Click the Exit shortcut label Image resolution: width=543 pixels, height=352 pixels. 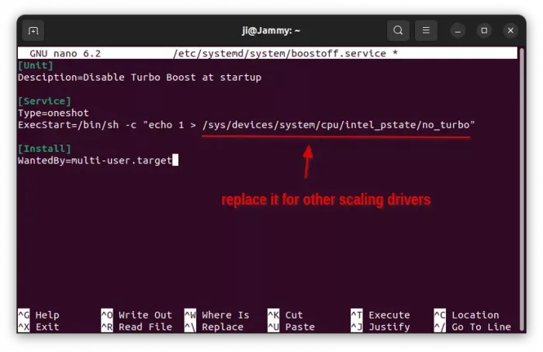pyautogui.click(x=47, y=327)
